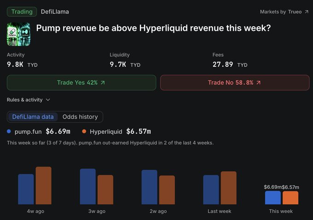Click the Trading category tag
Image resolution: width=313 pixels, height=220 pixels.
[22, 12]
